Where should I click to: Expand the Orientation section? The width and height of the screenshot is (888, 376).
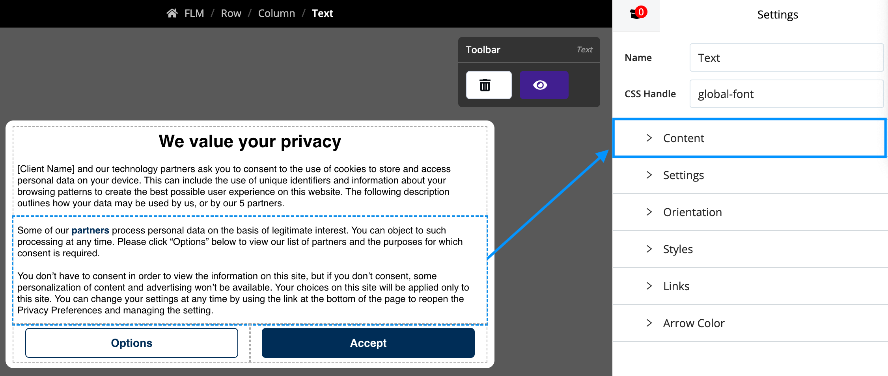(750, 212)
